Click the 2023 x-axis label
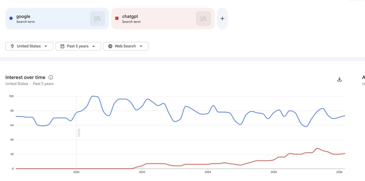 tap(142, 172)
